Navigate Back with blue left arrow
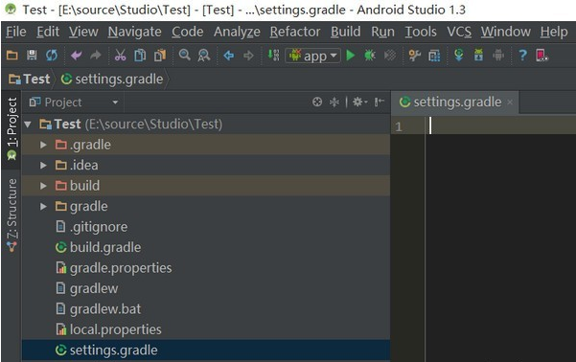Image resolution: width=576 pixels, height=362 pixels. 228,56
